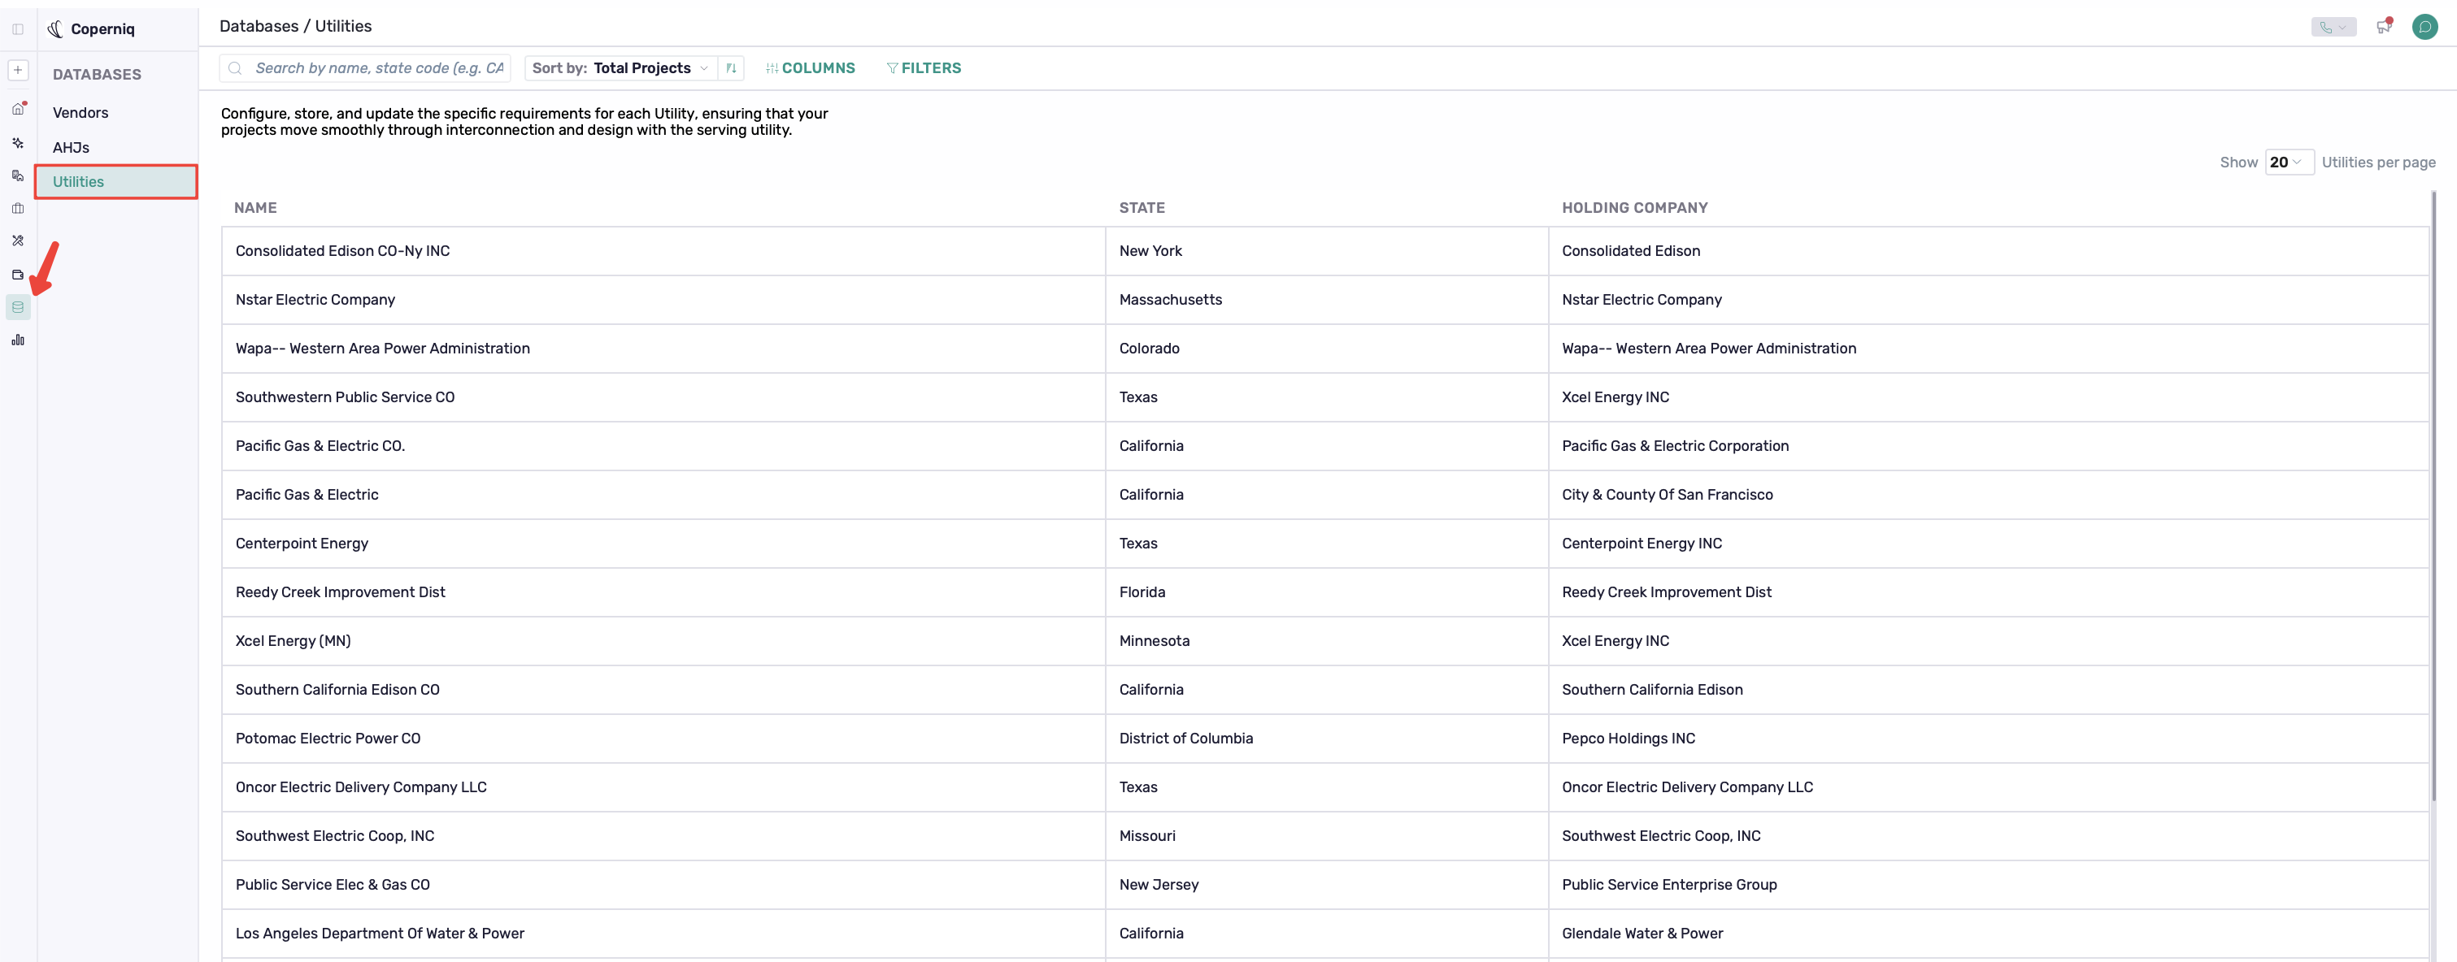Click the Florida state cell
This screenshot has width=2457, height=962.
coord(1327,592)
